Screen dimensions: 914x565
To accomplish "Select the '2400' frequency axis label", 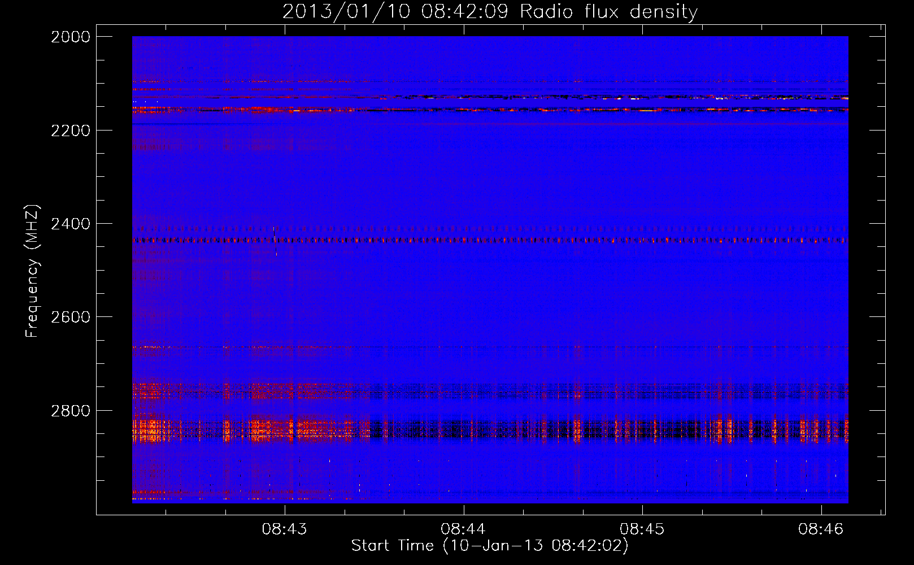I will tap(71, 224).
